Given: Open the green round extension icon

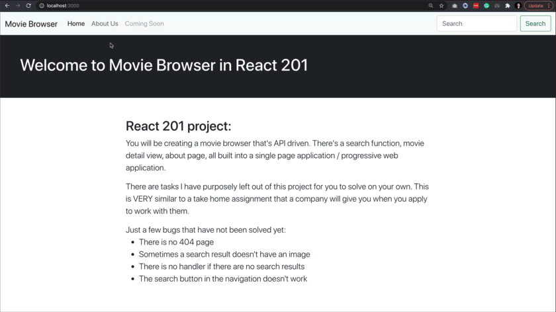Looking at the screenshot, I should coord(486,6).
